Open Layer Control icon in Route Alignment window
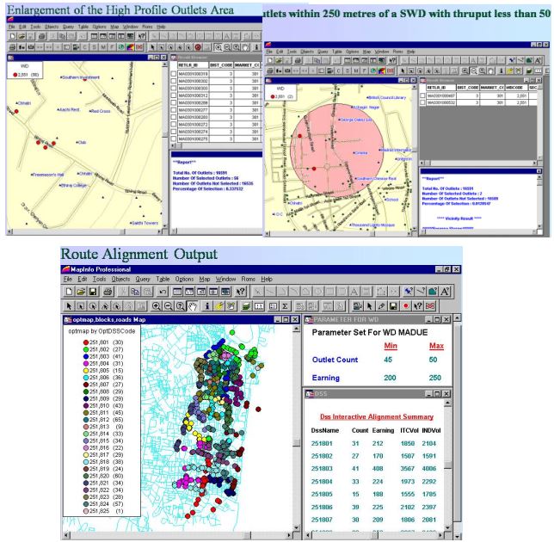Screen dimensions: 554x542 (x=246, y=306)
